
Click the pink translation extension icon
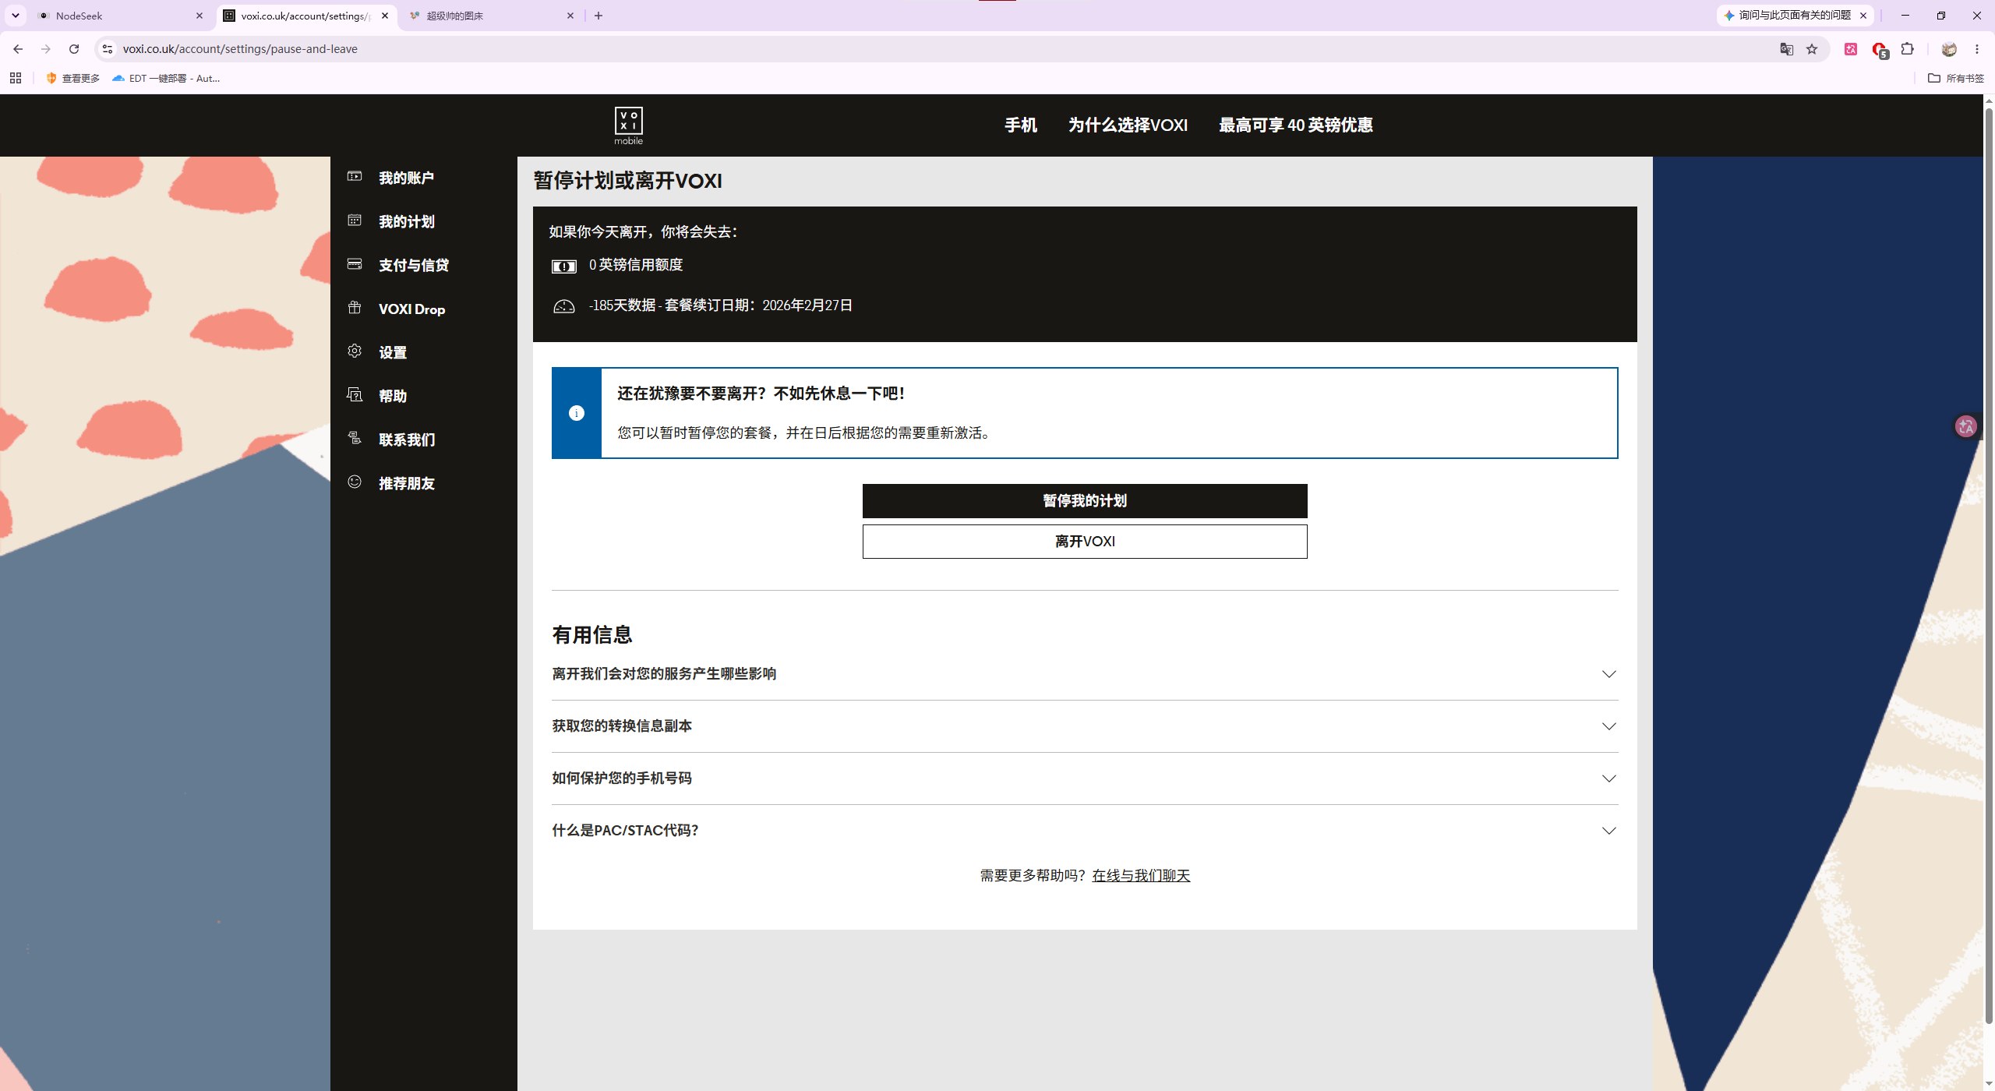tap(1851, 49)
